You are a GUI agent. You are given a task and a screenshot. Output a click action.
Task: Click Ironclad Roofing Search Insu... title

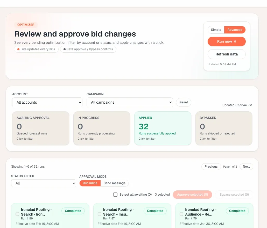tap(118, 212)
